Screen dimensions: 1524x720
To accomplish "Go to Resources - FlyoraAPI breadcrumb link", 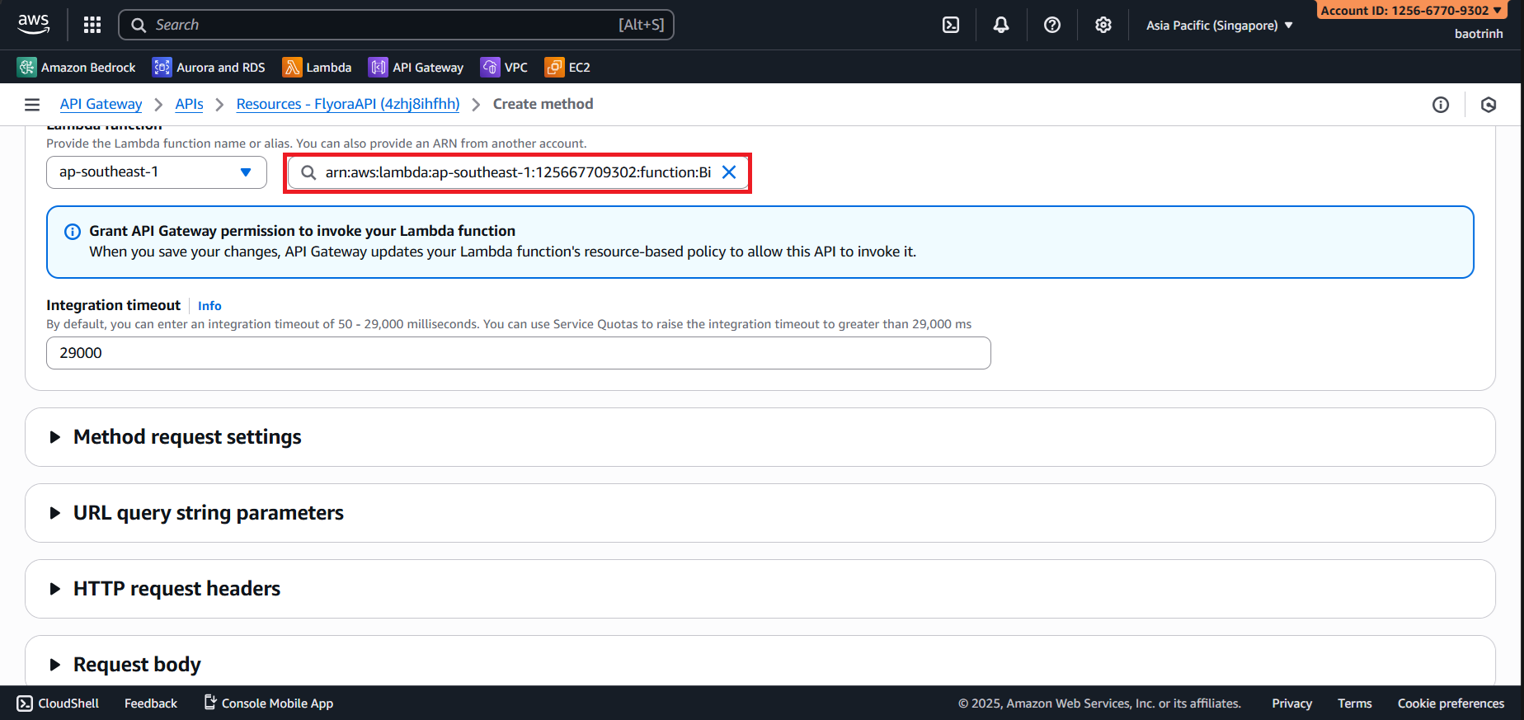I will point(347,104).
